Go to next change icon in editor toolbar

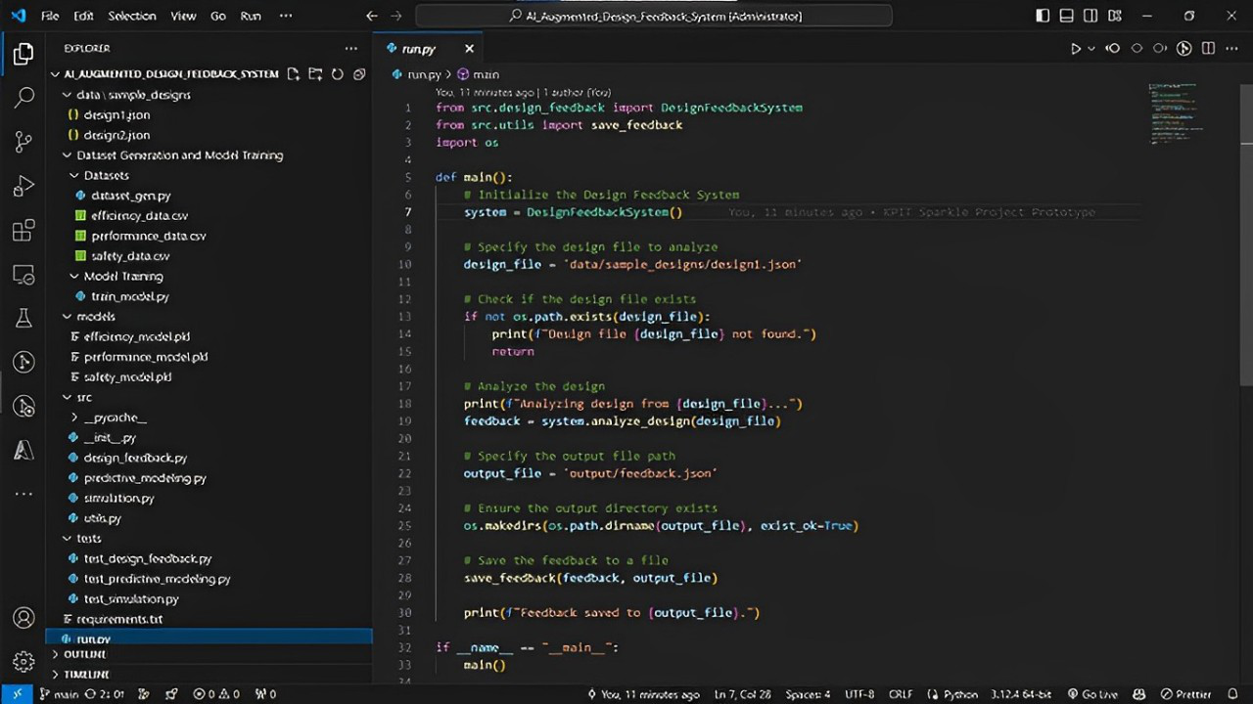[1160, 48]
